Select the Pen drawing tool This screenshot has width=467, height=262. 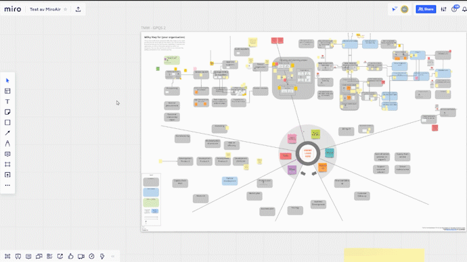coord(7,143)
